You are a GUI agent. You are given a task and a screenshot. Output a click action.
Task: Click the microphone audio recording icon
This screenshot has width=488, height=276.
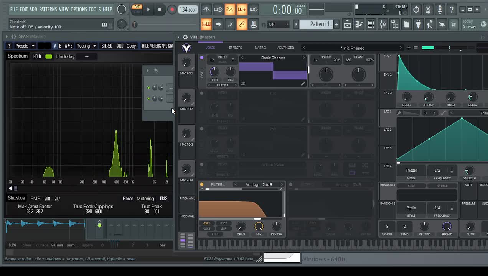pos(440,9)
